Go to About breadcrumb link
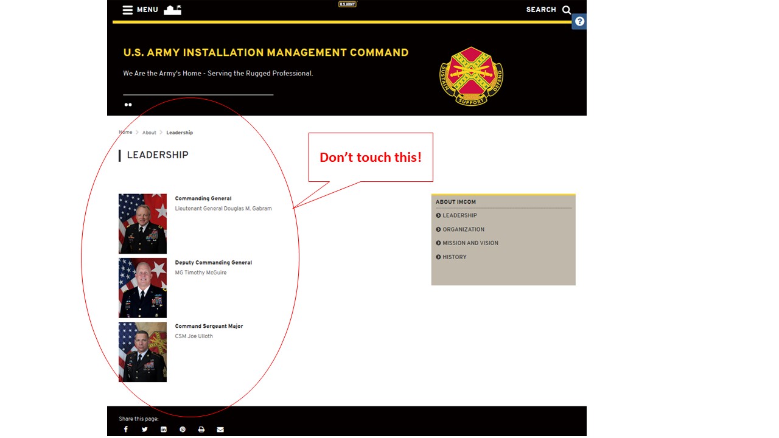Screen dimensions: 779x438 tap(149, 133)
